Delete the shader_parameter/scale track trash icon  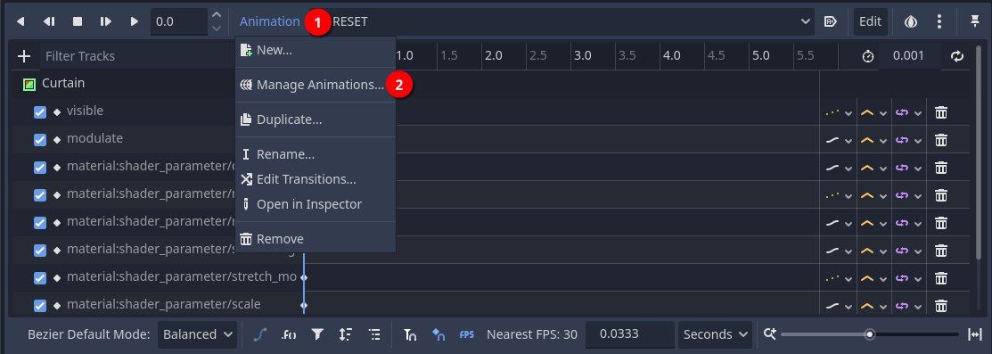point(941,306)
